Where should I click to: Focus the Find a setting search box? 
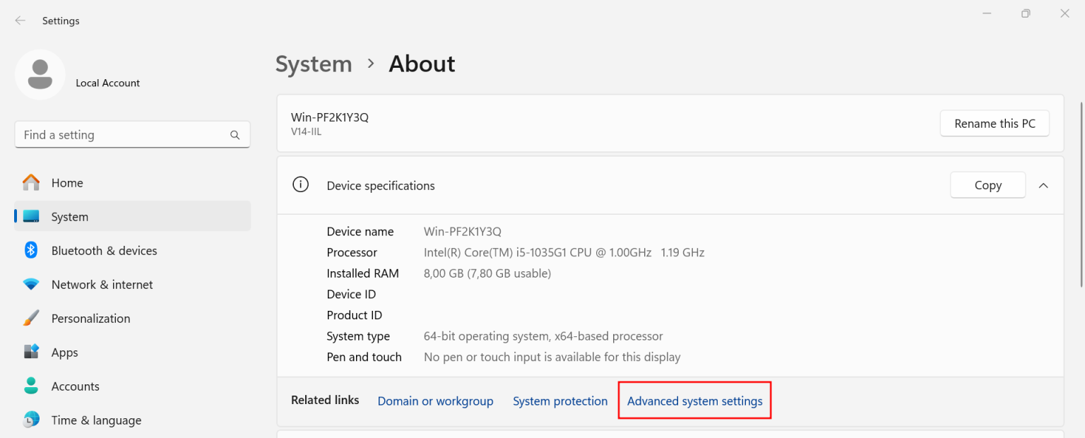[124, 135]
